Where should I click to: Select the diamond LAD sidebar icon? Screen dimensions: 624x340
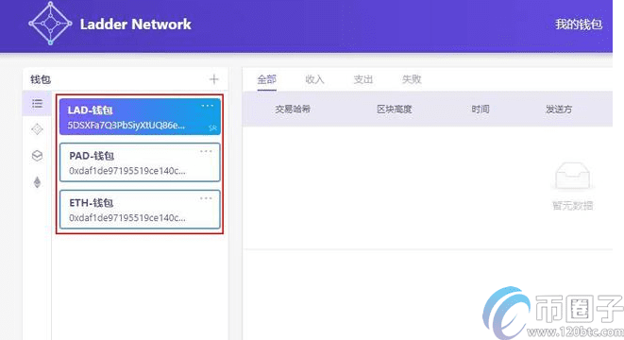(x=37, y=129)
